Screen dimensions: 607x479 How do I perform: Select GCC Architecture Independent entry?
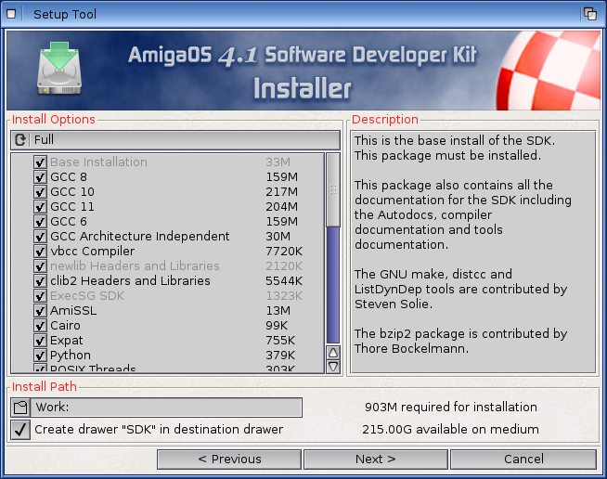(x=139, y=237)
